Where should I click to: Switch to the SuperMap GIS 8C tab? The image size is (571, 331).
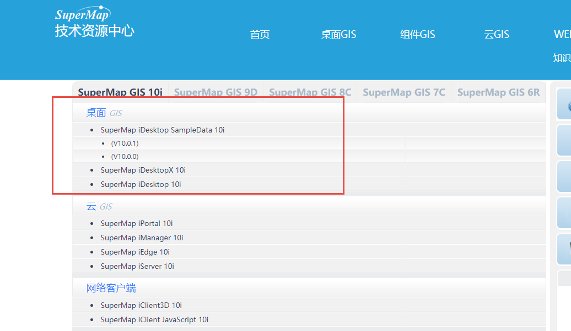click(310, 92)
